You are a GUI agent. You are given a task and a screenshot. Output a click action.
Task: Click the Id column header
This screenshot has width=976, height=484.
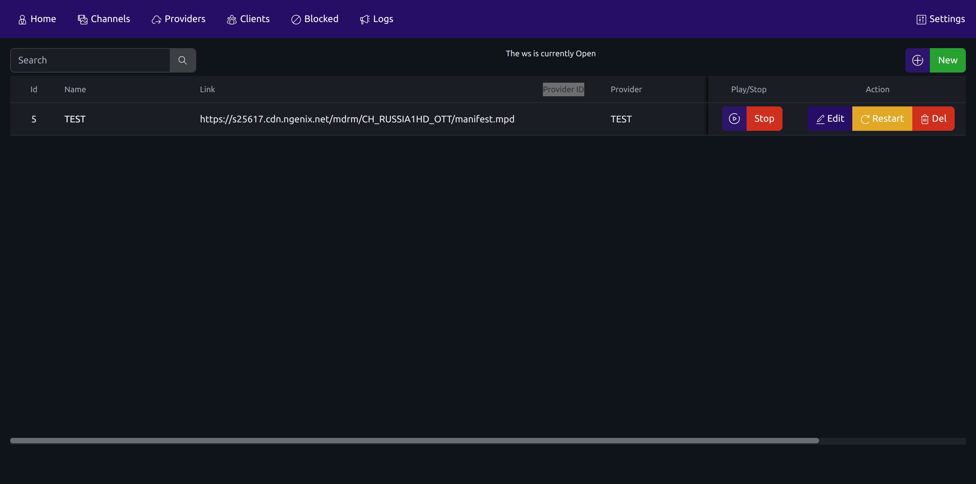click(34, 89)
